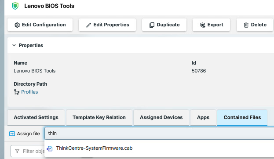
Task: Click the pencil icon in Edit Properties
Action: (x=88, y=25)
